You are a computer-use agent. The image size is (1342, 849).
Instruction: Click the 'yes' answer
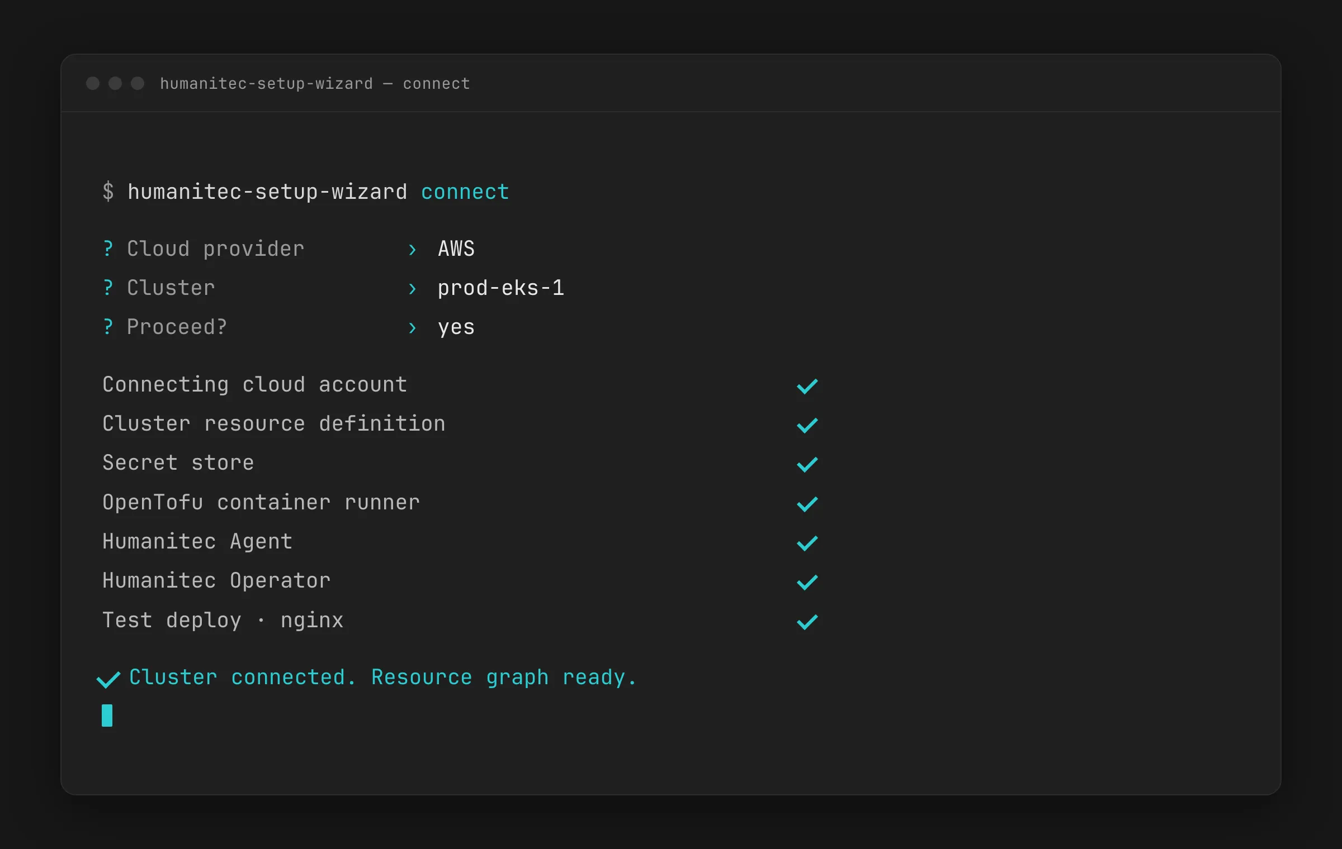click(456, 328)
